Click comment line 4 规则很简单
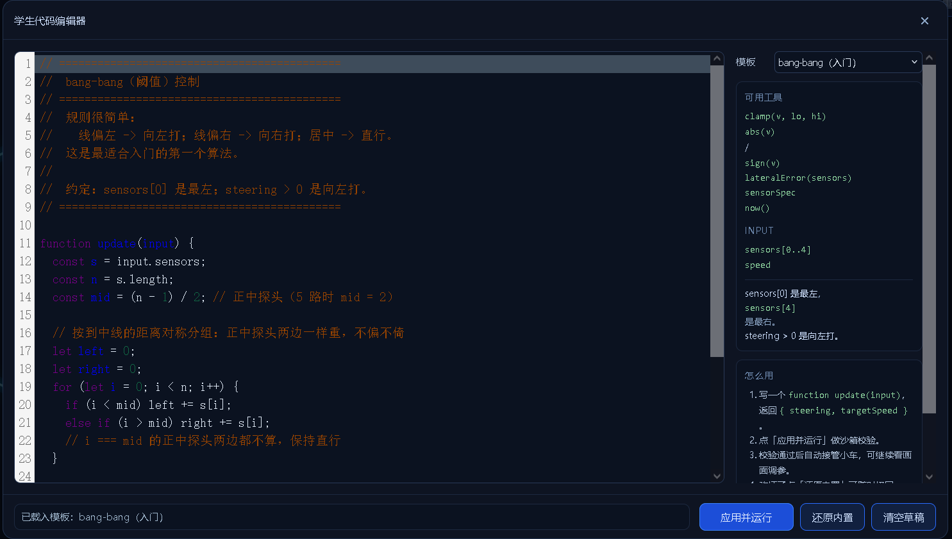Screen dimensions: 952x539 tap(88, 118)
